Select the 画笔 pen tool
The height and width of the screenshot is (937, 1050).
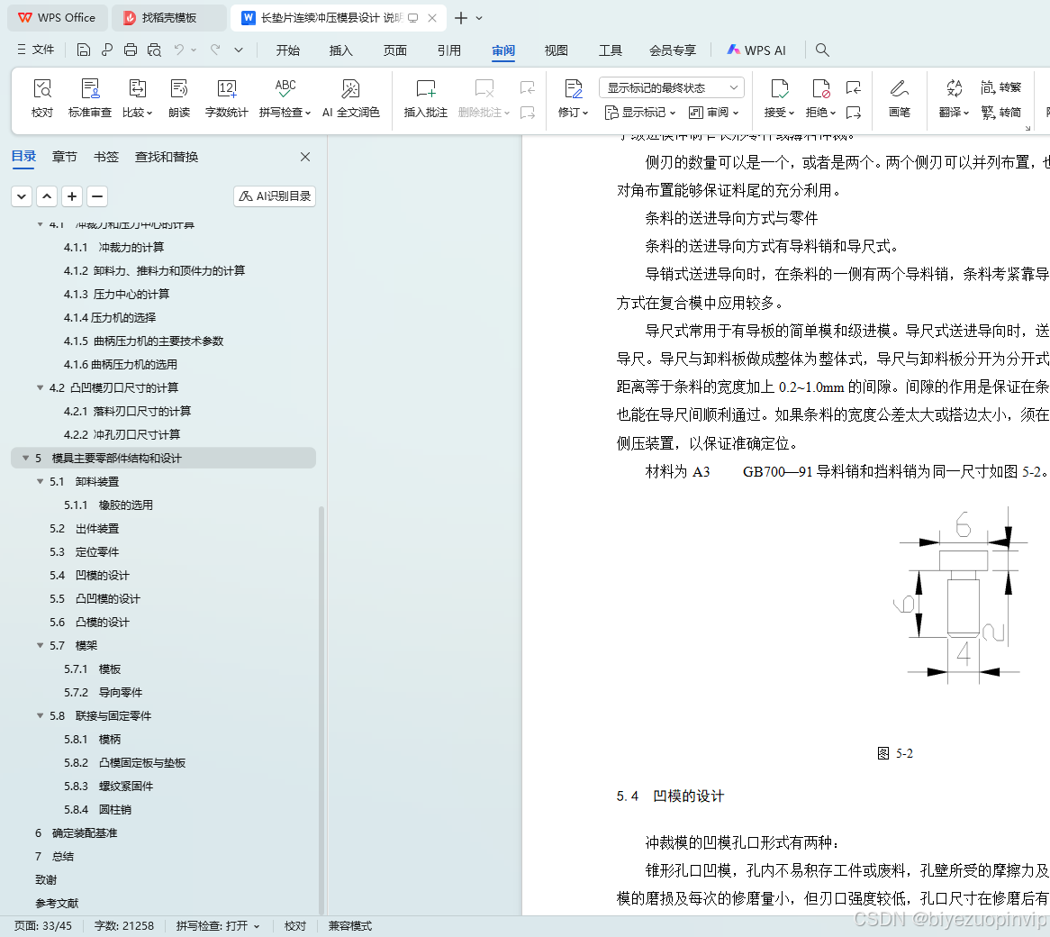900,98
